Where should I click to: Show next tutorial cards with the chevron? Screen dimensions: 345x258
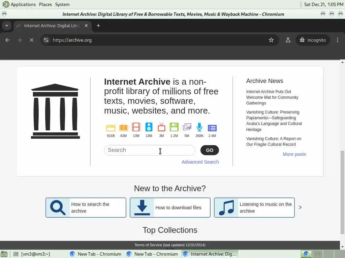[300, 207]
